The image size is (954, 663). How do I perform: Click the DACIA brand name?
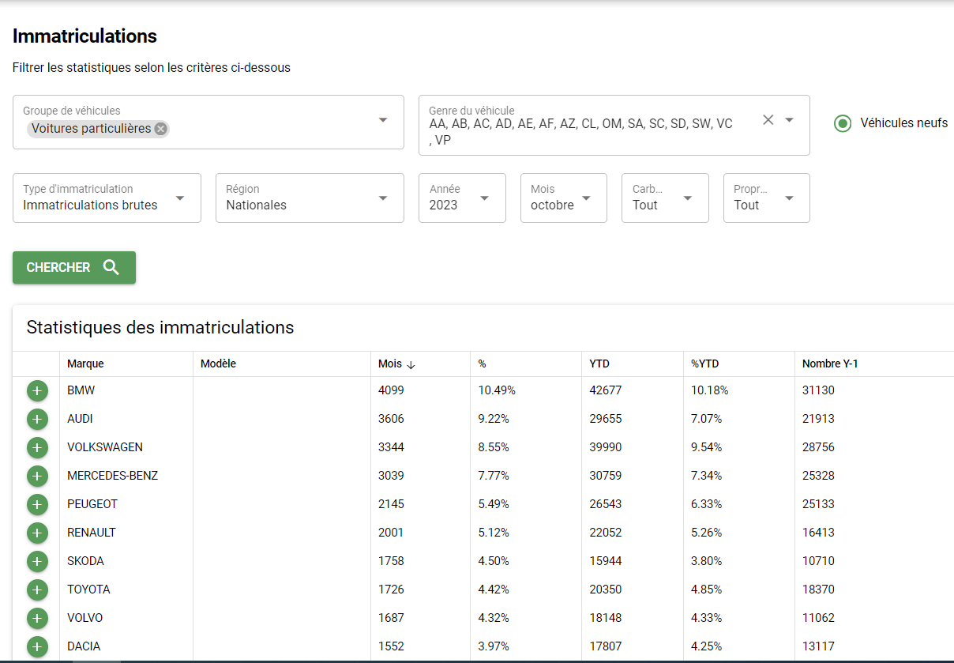[x=84, y=646]
